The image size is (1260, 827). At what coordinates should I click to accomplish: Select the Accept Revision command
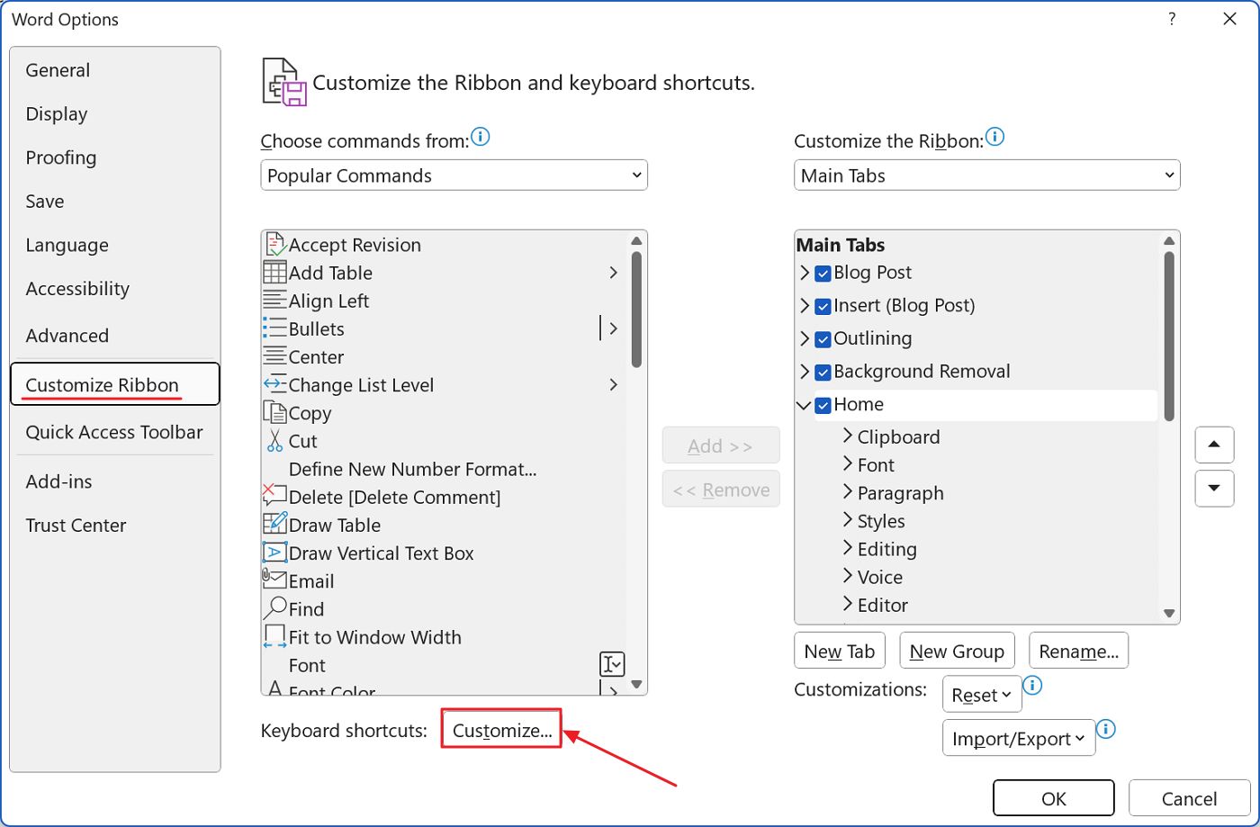(355, 244)
